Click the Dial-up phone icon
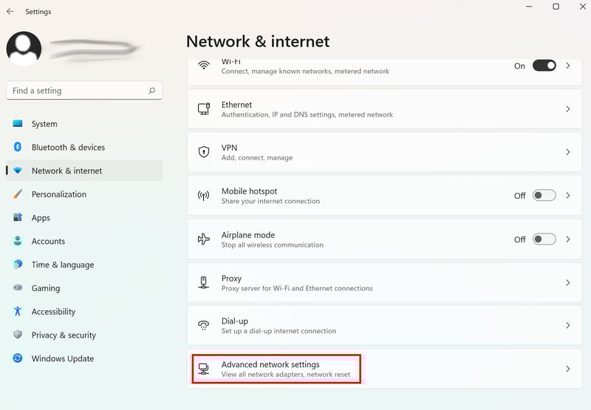Viewport: 591px width, 410px height. click(x=204, y=325)
